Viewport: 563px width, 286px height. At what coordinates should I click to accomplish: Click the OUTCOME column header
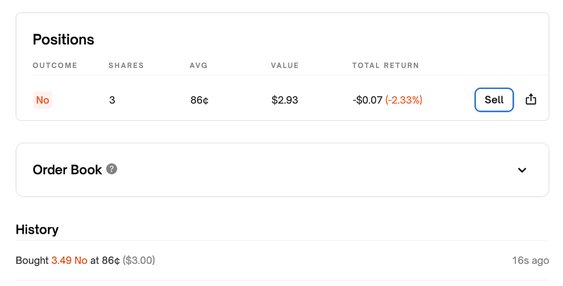pyautogui.click(x=55, y=65)
